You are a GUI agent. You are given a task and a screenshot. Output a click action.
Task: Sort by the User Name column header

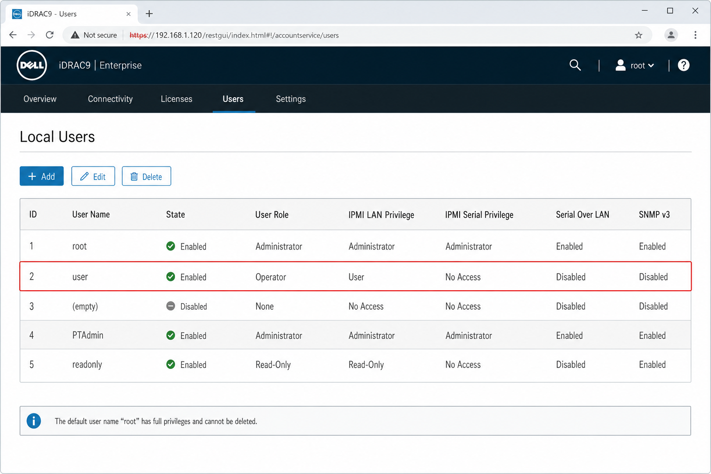(x=91, y=214)
